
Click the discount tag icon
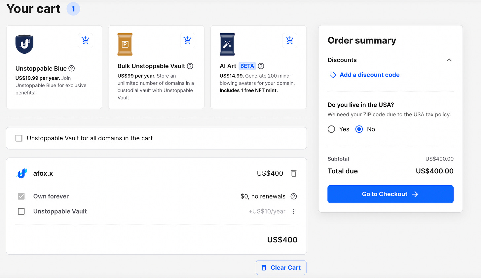[333, 75]
